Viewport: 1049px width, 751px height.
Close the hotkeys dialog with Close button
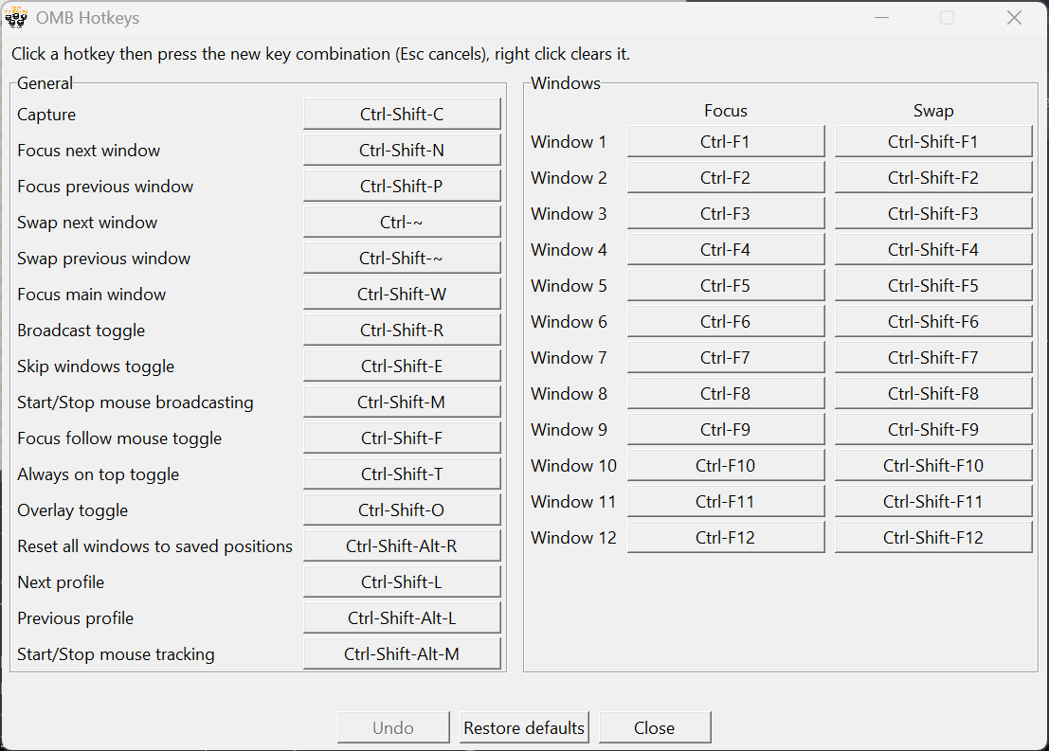654,727
